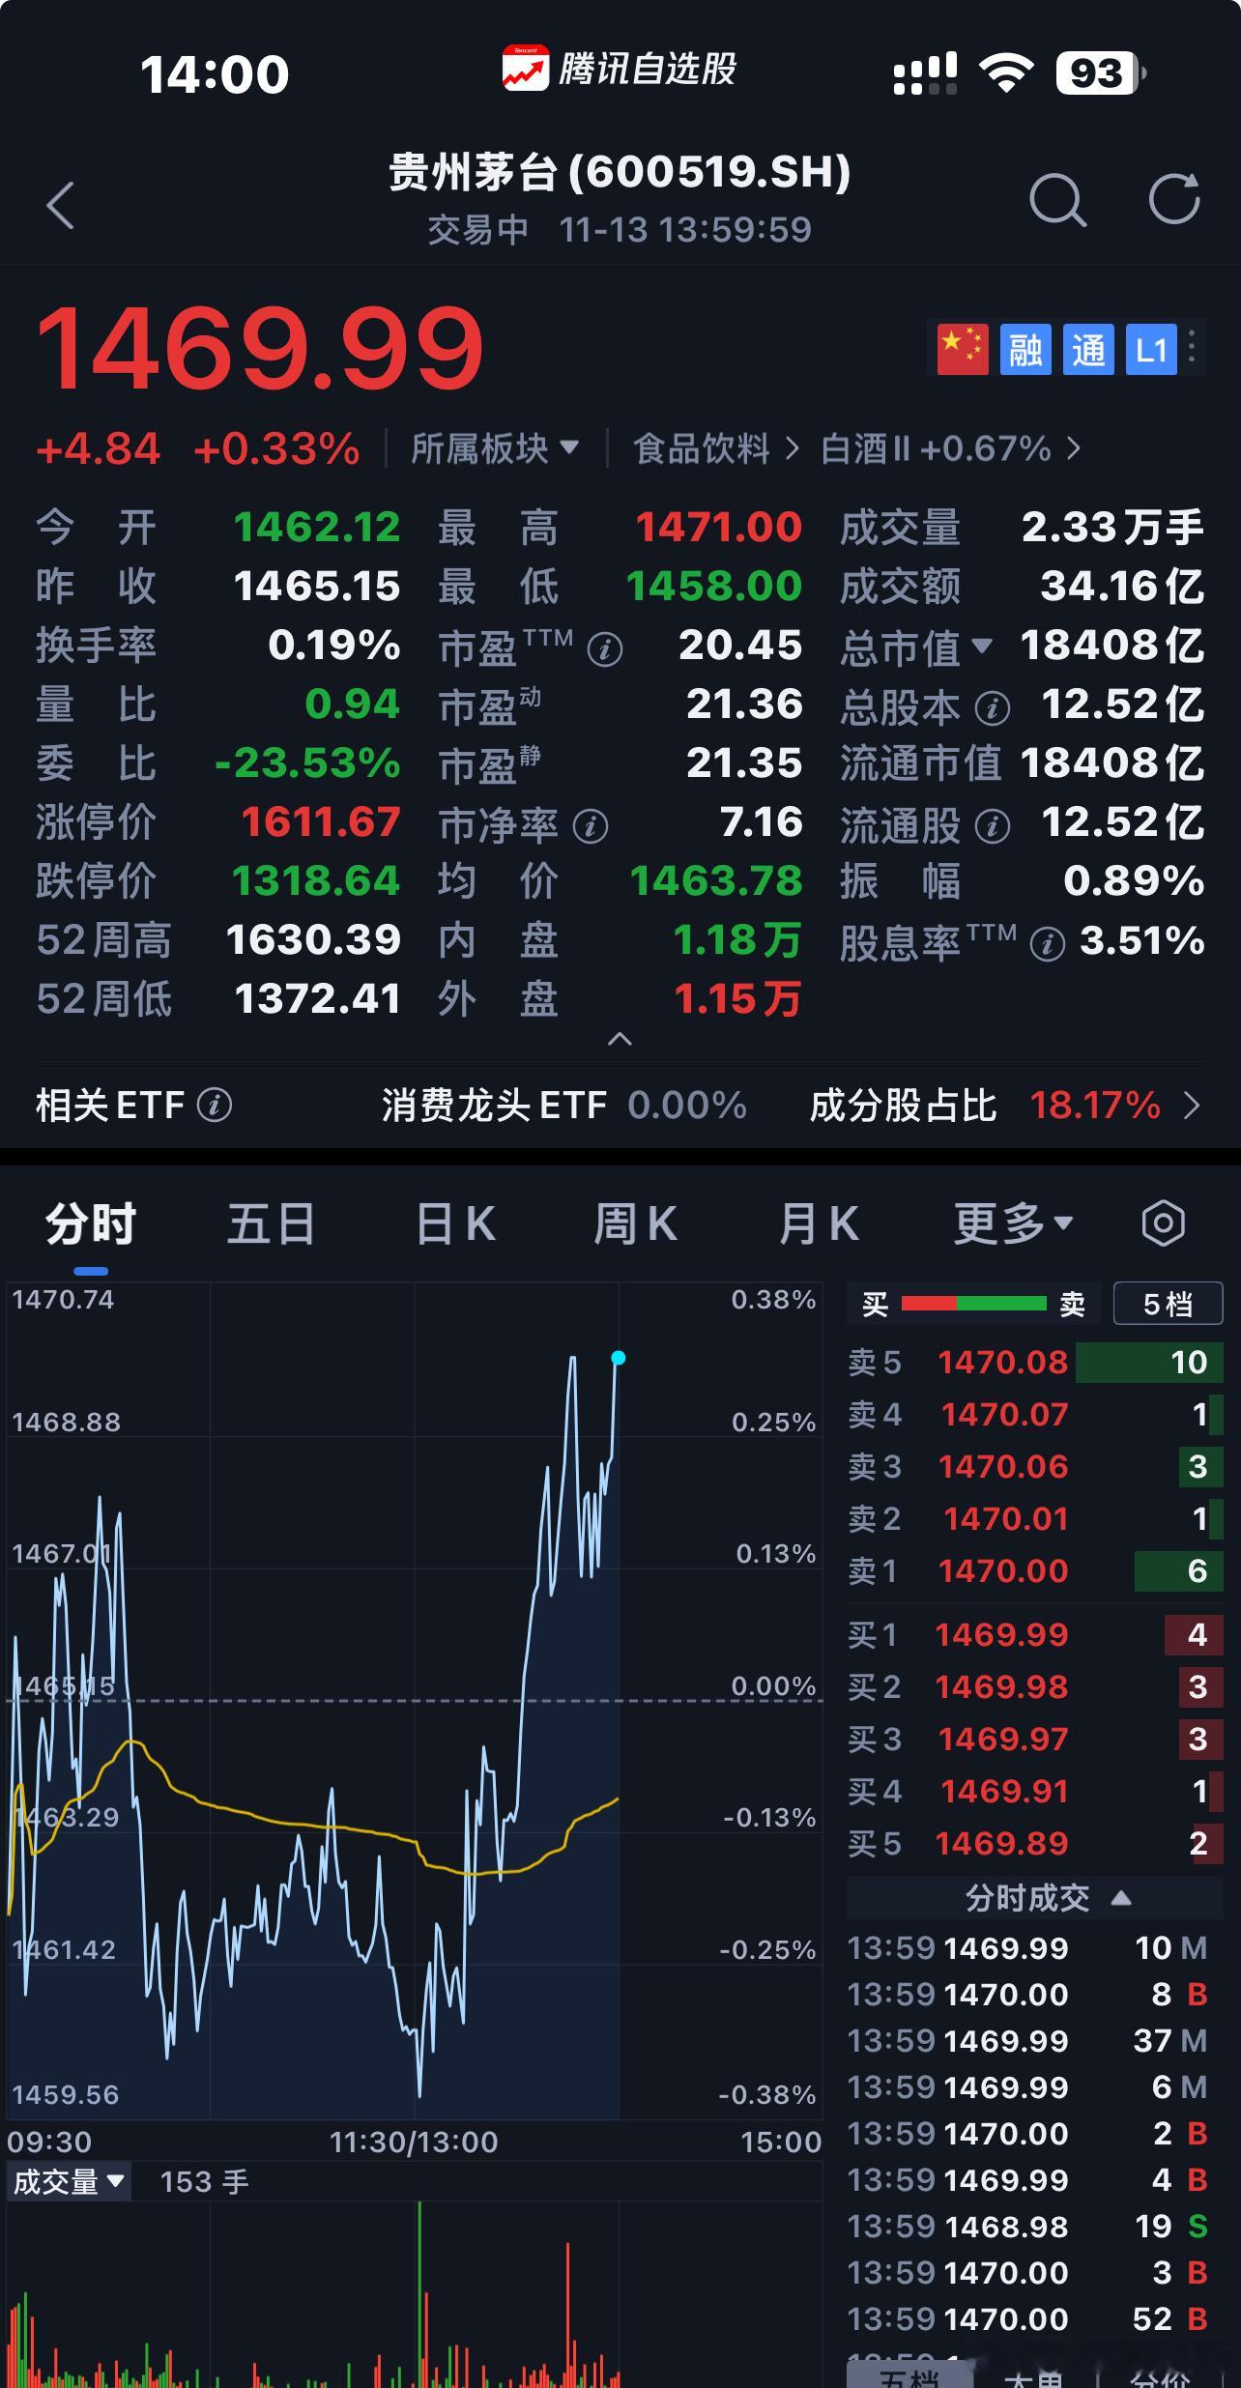Tap the battery 93 indicator

tap(1100, 72)
